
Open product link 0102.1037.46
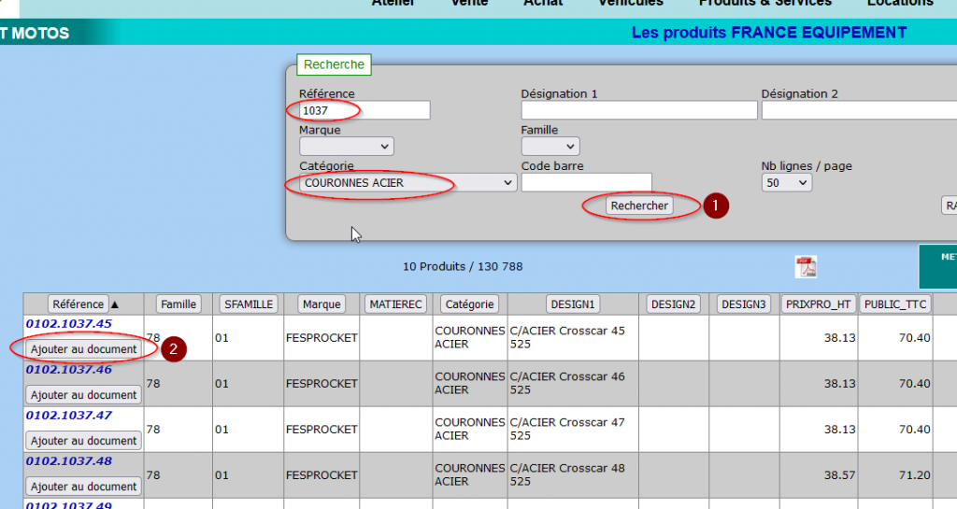click(x=69, y=370)
